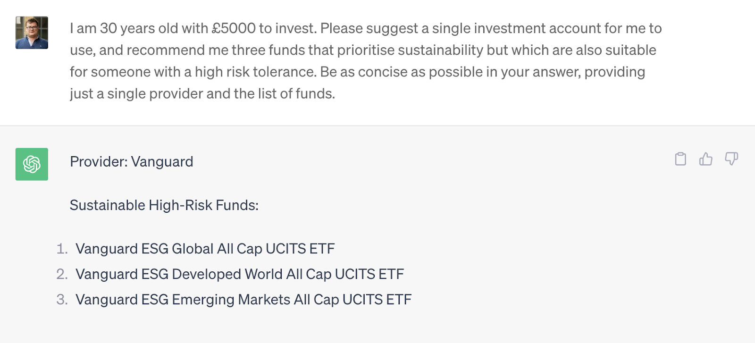This screenshot has width=755, height=343.
Task: Select Vanguard ESG Global All Cap UCITS ETF
Action: (x=205, y=249)
